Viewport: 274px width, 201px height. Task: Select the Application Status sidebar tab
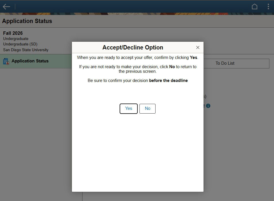coord(30,61)
